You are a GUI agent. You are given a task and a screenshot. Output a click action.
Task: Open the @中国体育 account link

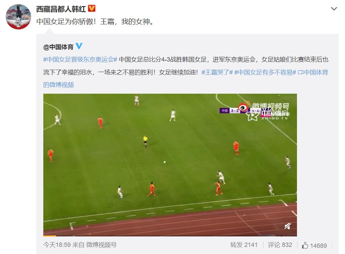58,47
